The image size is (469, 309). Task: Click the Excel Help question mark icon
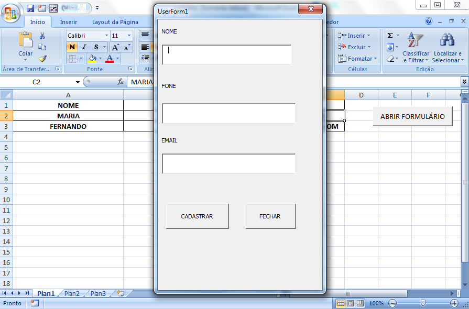(x=429, y=22)
